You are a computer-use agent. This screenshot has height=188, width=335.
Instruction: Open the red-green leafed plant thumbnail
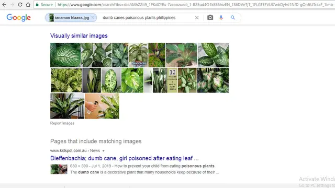coord(157,55)
